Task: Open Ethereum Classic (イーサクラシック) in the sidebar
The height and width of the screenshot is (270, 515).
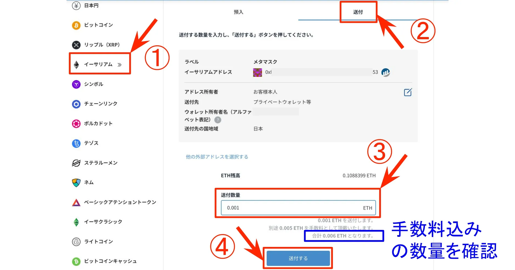Action: (103, 222)
